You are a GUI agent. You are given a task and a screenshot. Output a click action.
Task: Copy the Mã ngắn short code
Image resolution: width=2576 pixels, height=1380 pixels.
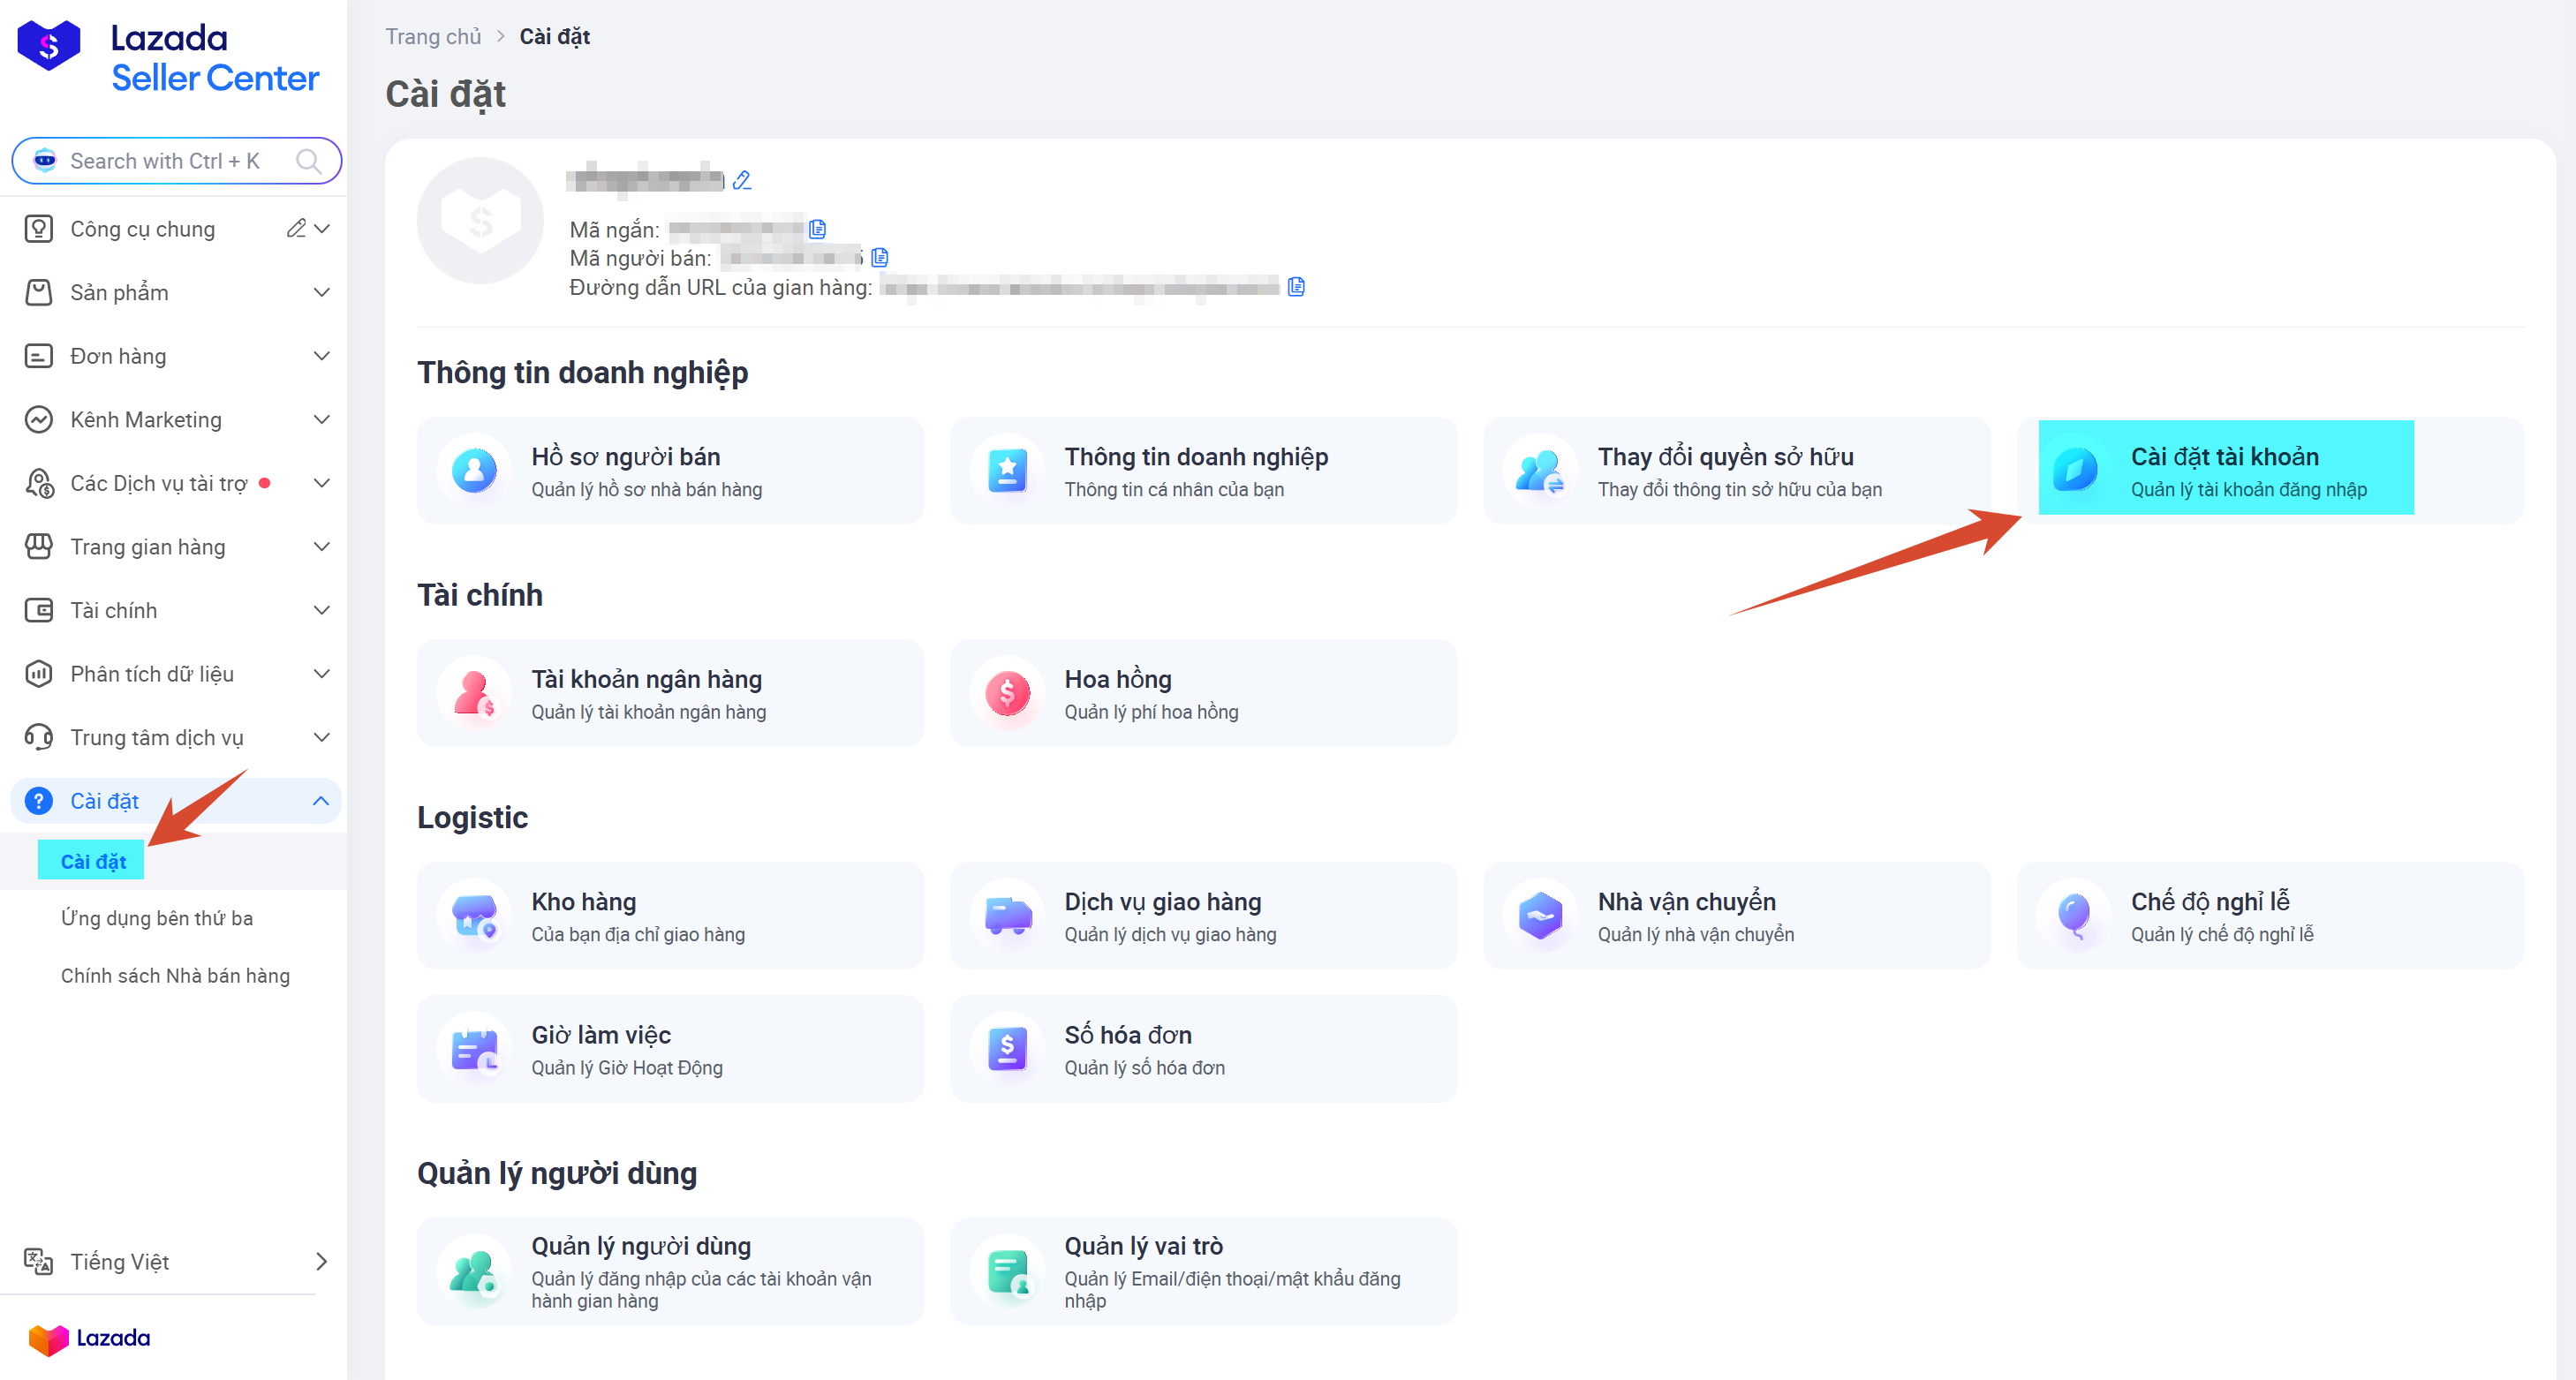point(817,229)
